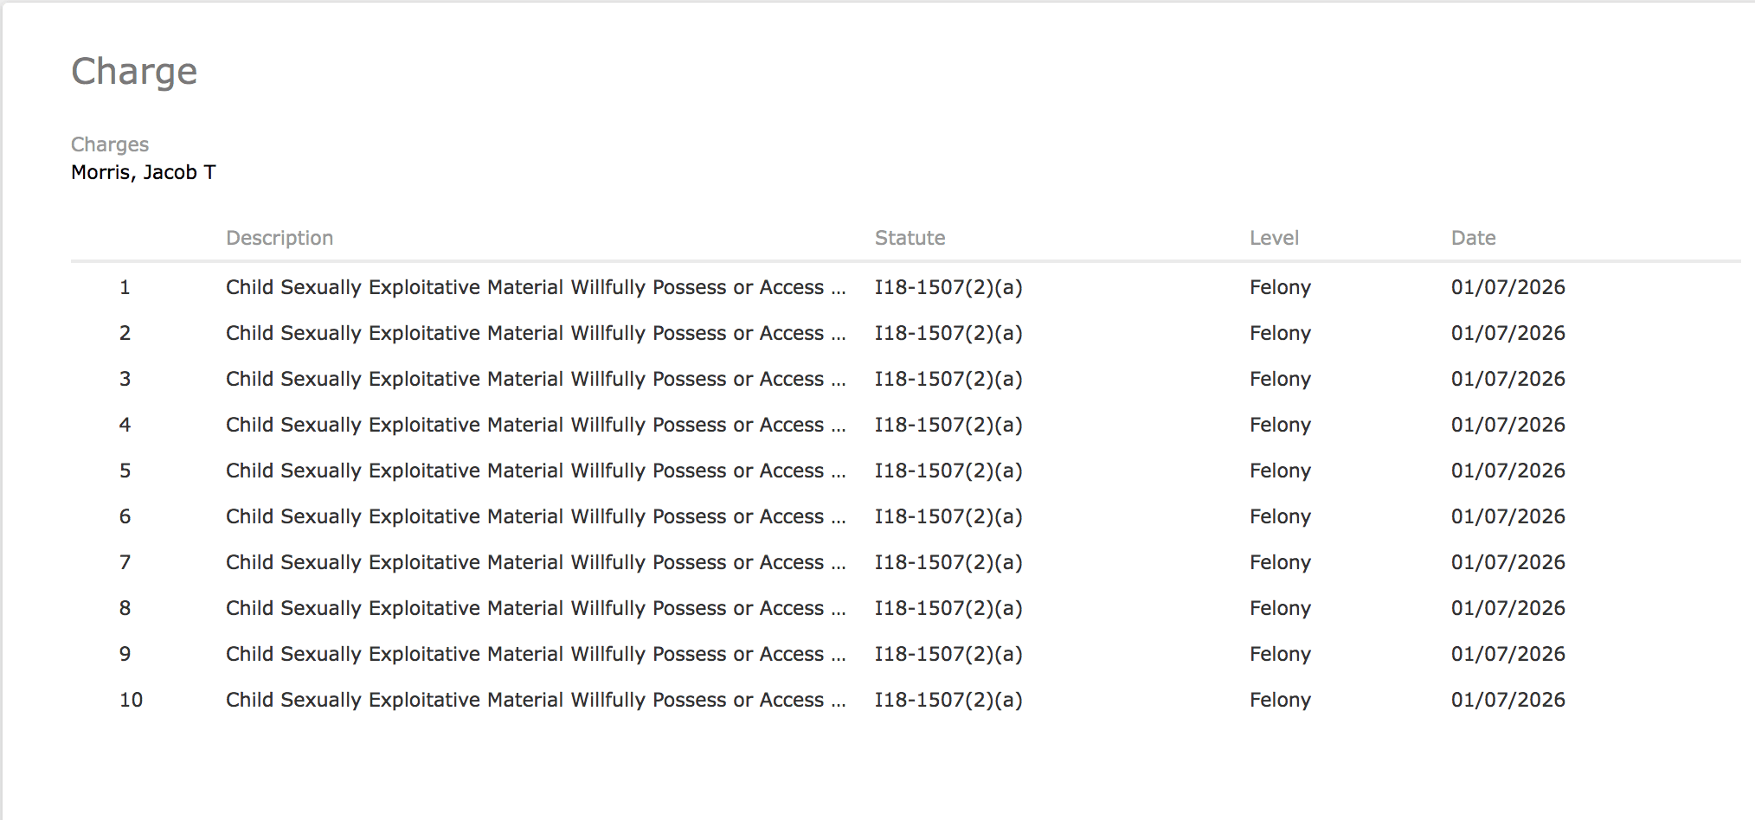Click the description of charge 10

524,700
